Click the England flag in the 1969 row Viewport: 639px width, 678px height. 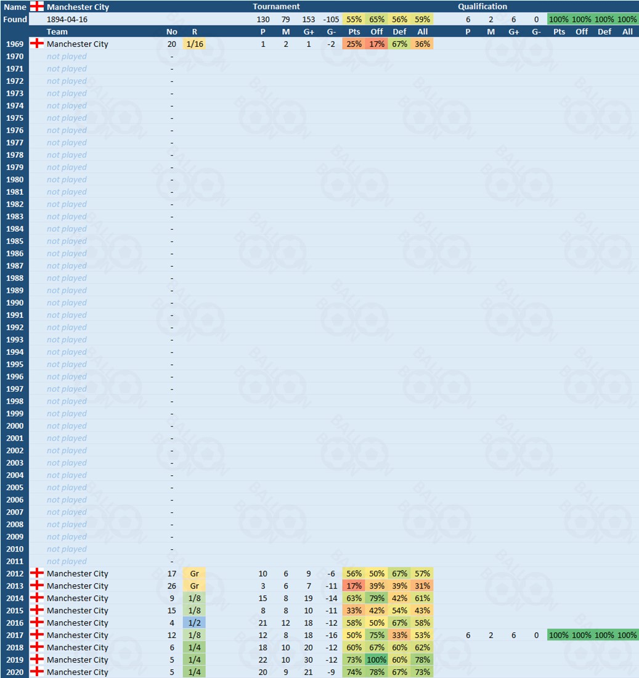click(x=37, y=44)
